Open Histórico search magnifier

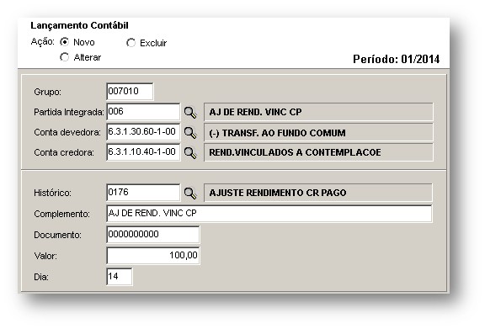click(x=190, y=194)
